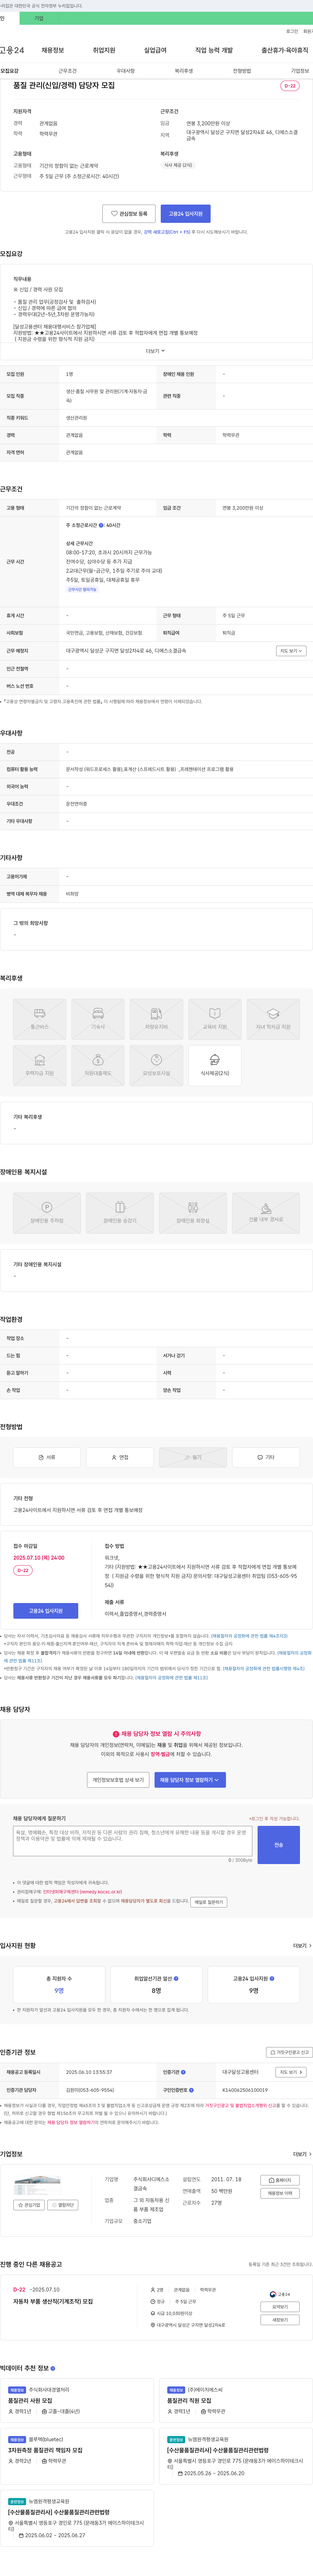Open the 취업지원 main menu
Image resolution: width=313 pixels, height=2576 pixels.
pos(104,50)
